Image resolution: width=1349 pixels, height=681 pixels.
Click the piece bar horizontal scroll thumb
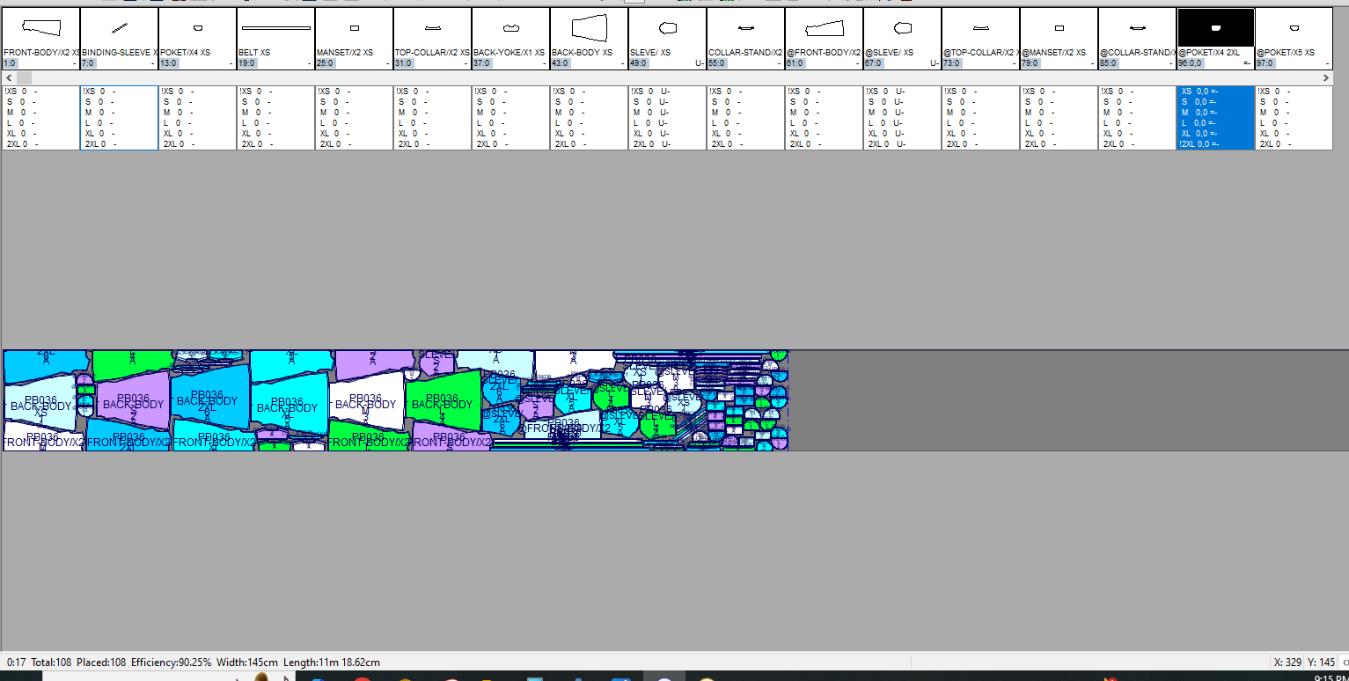tap(24, 78)
